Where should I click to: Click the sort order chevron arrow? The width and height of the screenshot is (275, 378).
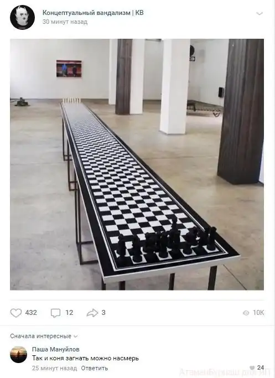(75, 336)
